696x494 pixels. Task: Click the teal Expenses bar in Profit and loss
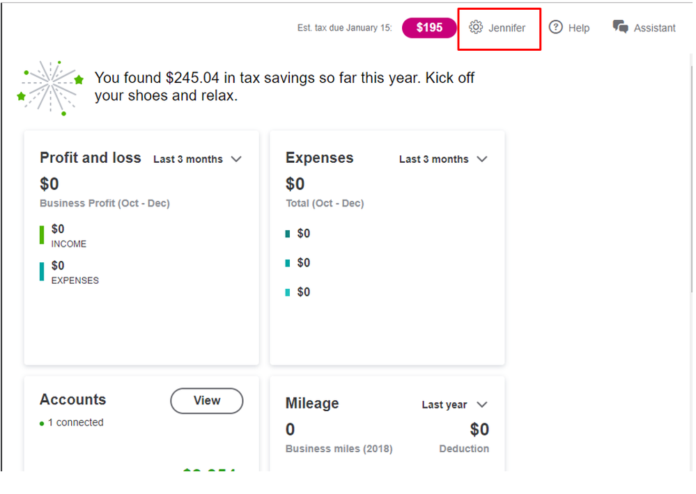[42, 271]
